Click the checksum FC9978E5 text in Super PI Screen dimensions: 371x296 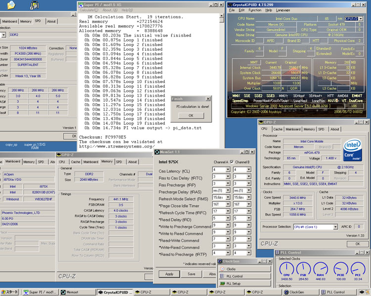tap(116, 137)
